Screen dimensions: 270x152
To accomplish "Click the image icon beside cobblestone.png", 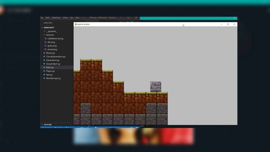I will tap(46, 38).
